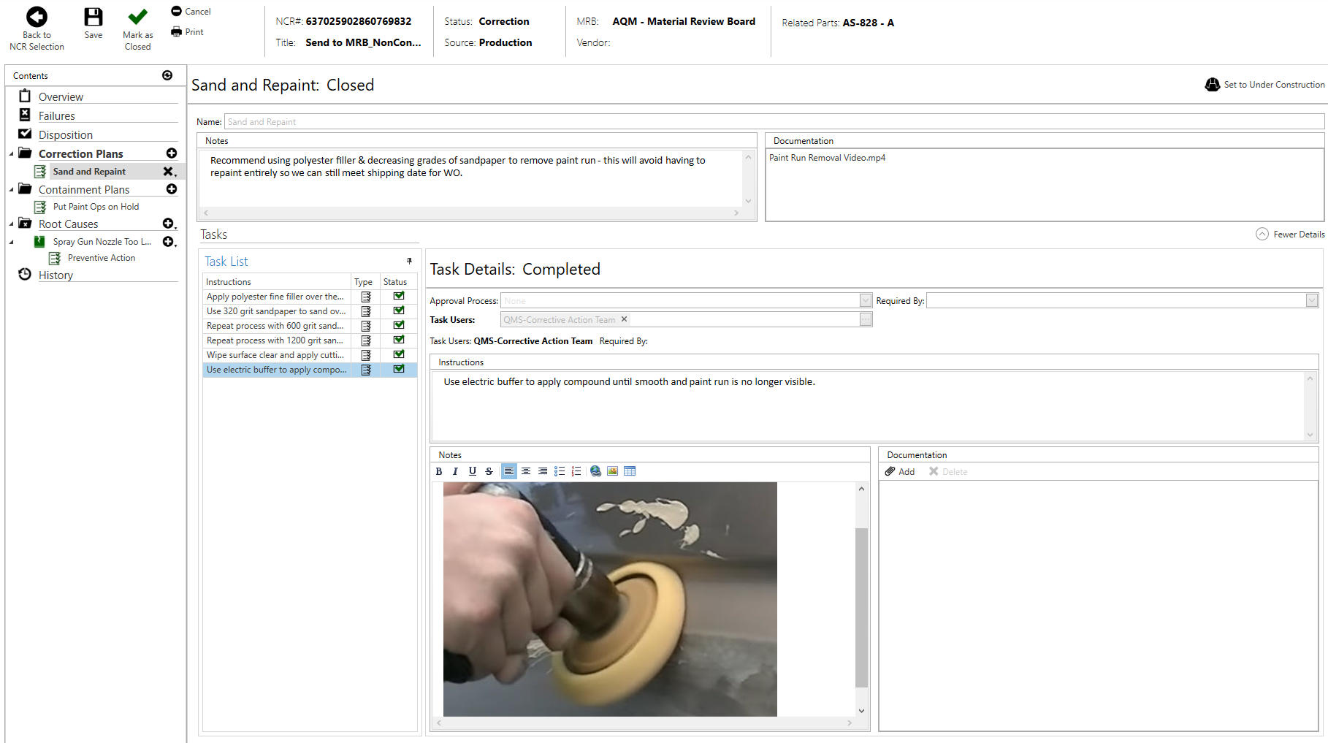Add a document to task Documentation
This screenshot has height=743, width=1328.
tap(900, 471)
